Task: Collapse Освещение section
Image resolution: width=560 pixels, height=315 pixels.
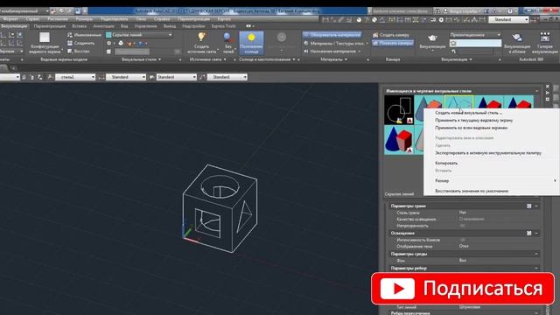Action: (536, 234)
